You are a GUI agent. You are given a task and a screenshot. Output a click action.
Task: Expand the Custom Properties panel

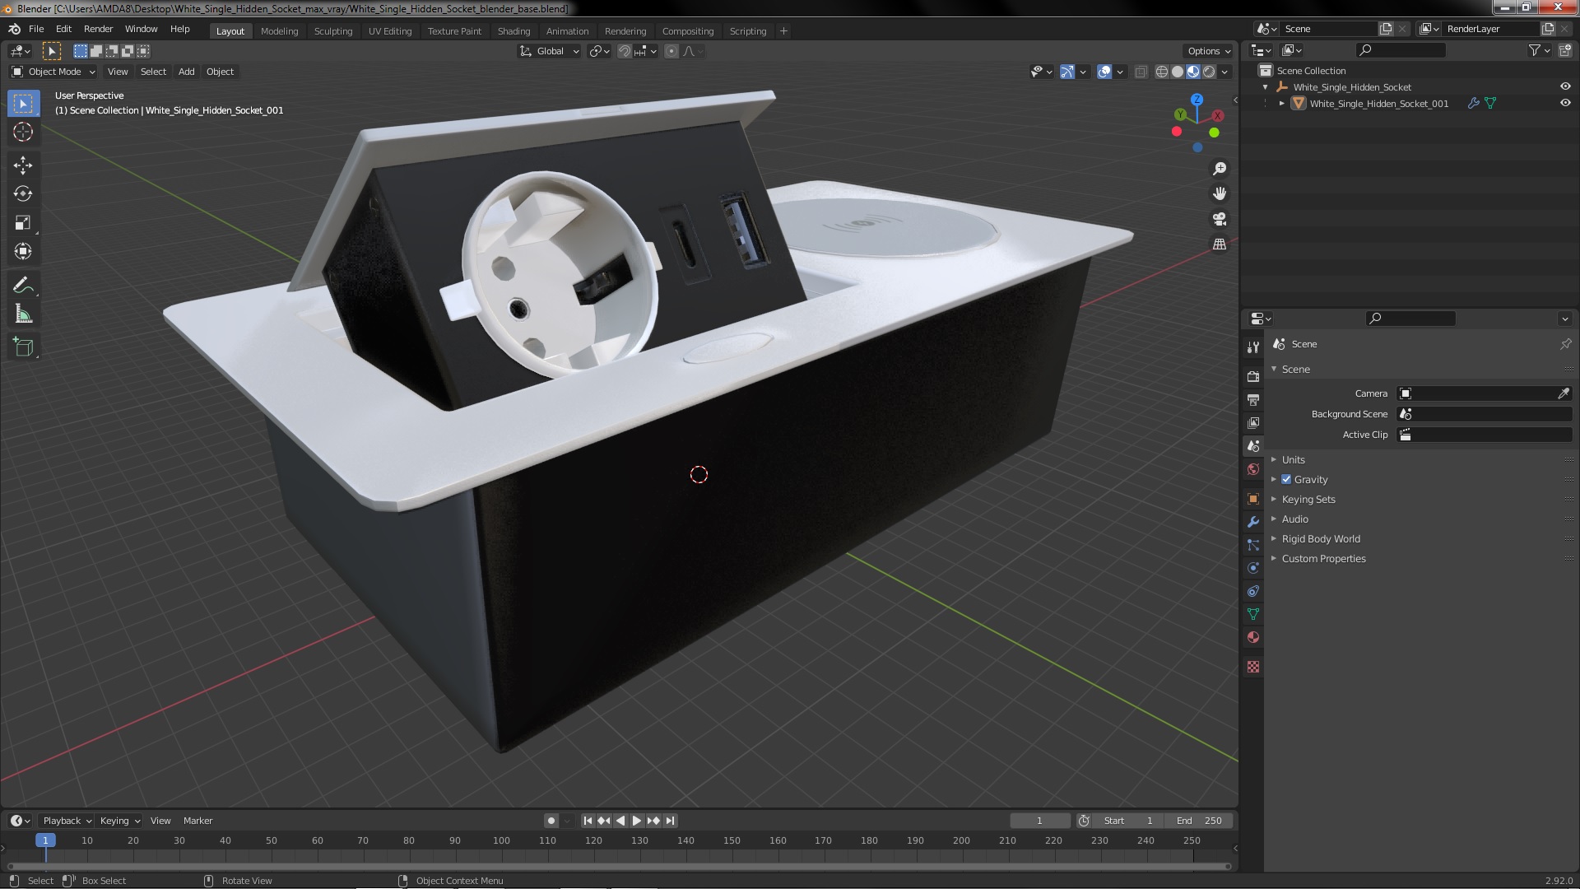[x=1322, y=559]
